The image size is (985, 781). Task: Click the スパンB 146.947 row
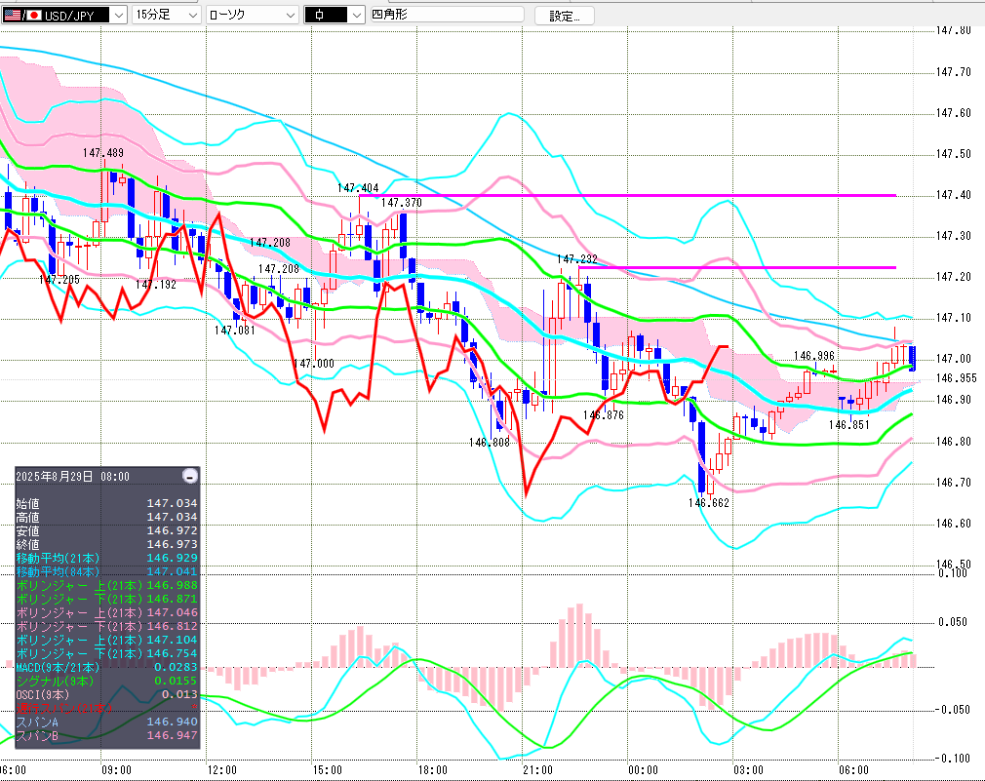point(107,736)
